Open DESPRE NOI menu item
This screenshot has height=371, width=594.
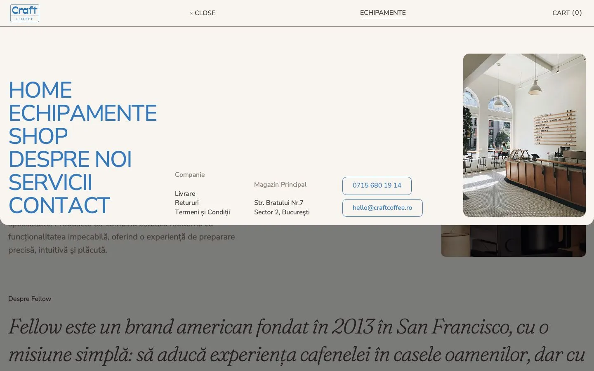(70, 159)
